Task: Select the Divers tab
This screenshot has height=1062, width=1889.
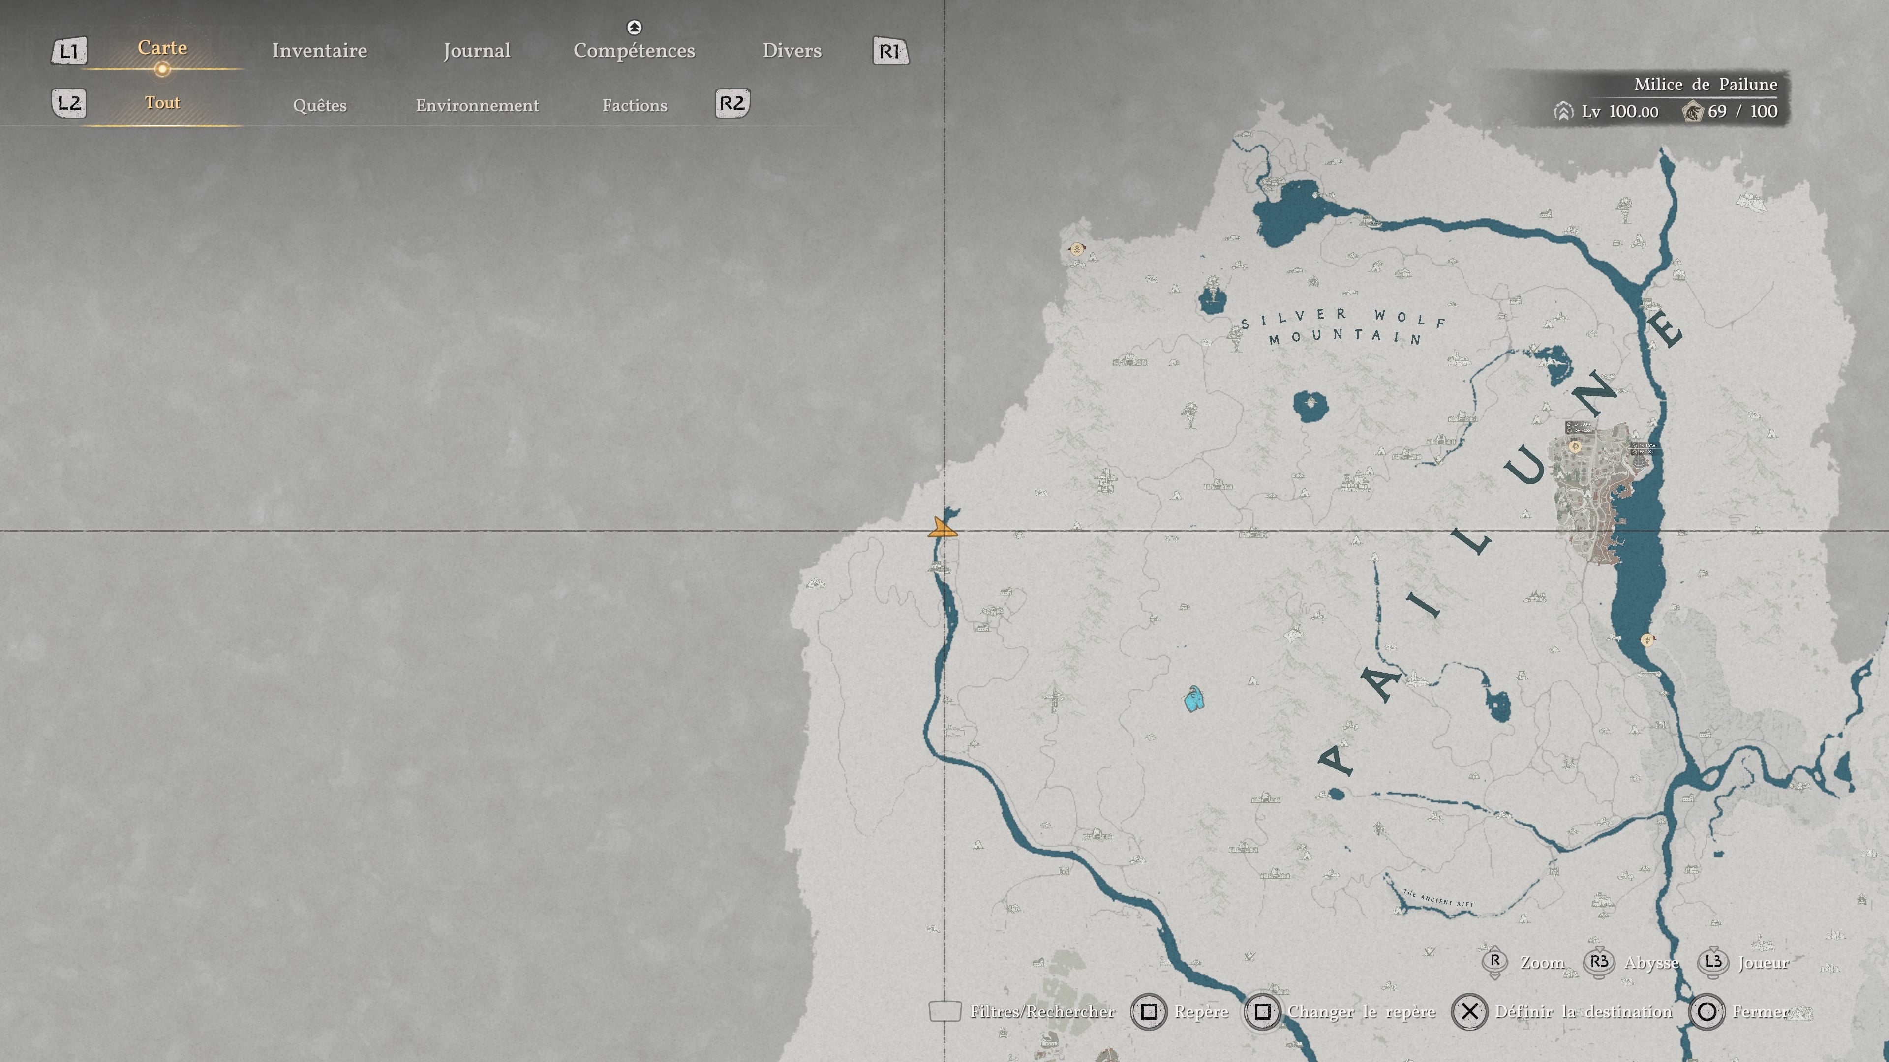Action: coord(792,51)
